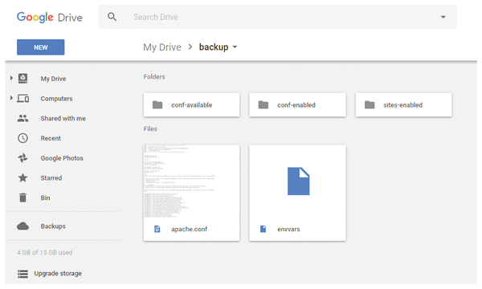This screenshot has height=289, width=482.
Task: Click the Upgrade storage link
Action: [58, 274]
